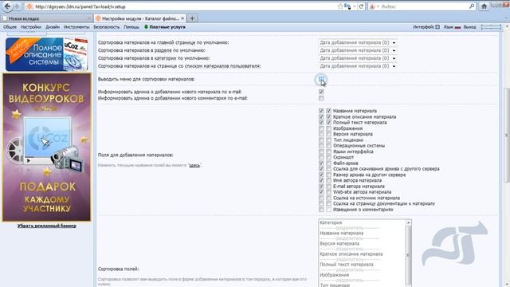This screenshot has height=287, width=510.
Task: Toggle first checkbox for Имя автора материала
Action: point(321,180)
